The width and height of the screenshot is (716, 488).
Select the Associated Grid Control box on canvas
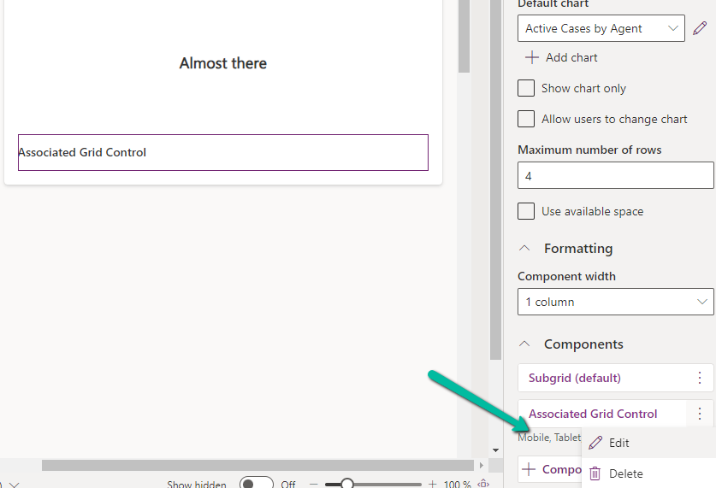click(x=222, y=152)
